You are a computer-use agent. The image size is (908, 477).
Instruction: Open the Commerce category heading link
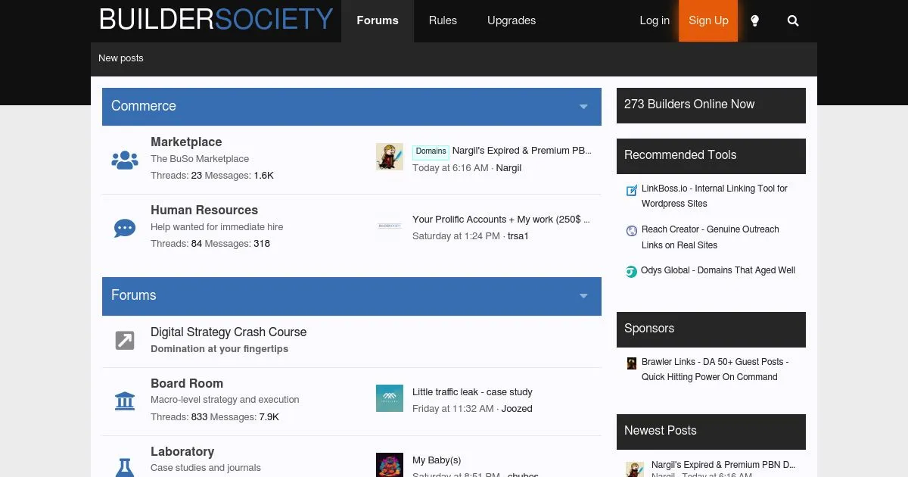[x=144, y=106]
